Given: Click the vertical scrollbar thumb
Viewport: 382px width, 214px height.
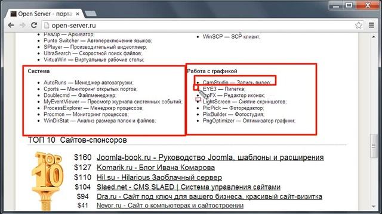Looking at the screenshot, I should [374, 146].
